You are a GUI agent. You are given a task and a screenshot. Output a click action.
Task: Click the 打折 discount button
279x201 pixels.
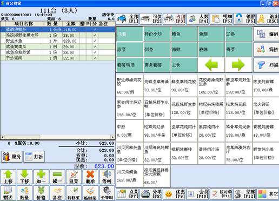(x=34, y=157)
